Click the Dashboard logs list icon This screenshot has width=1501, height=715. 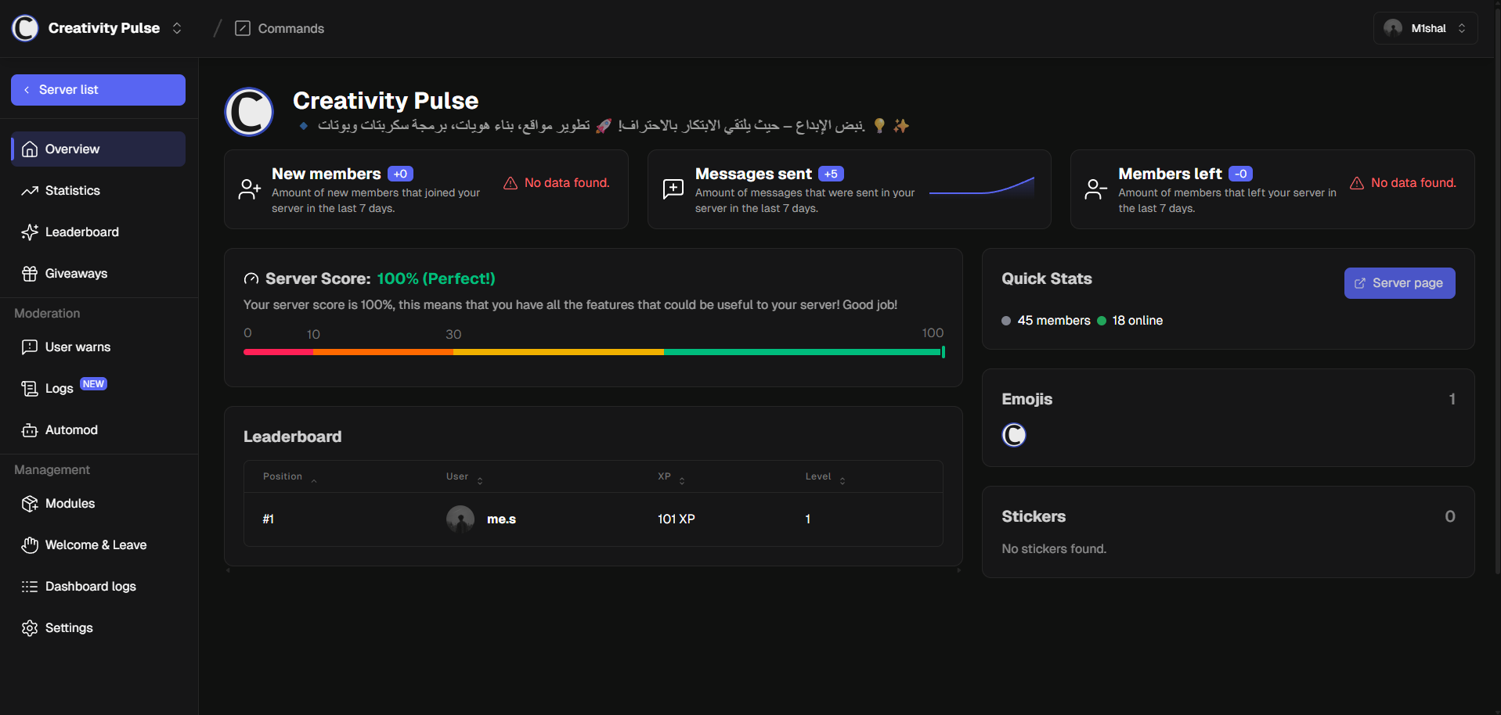click(30, 587)
